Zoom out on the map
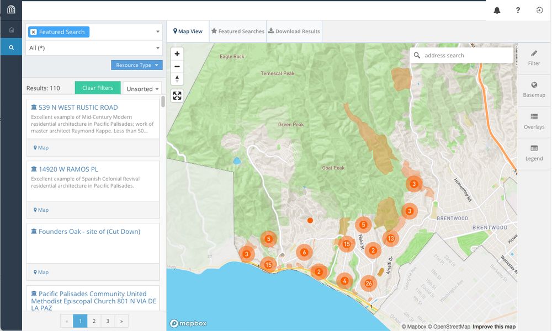 coord(177,66)
